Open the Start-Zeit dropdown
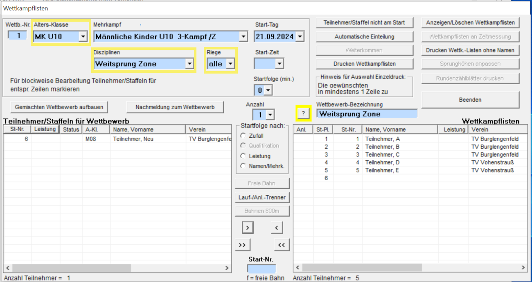 click(279, 64)
